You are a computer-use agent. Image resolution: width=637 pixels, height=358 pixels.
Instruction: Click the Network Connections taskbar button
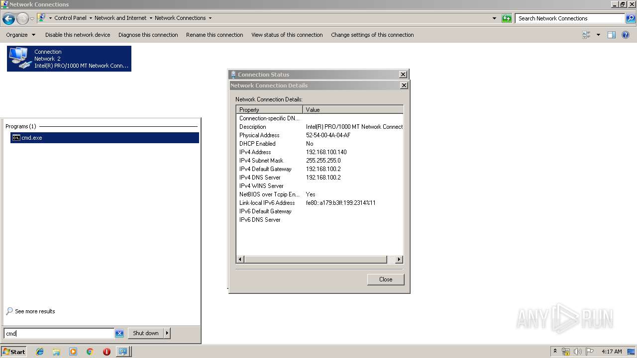123,352
